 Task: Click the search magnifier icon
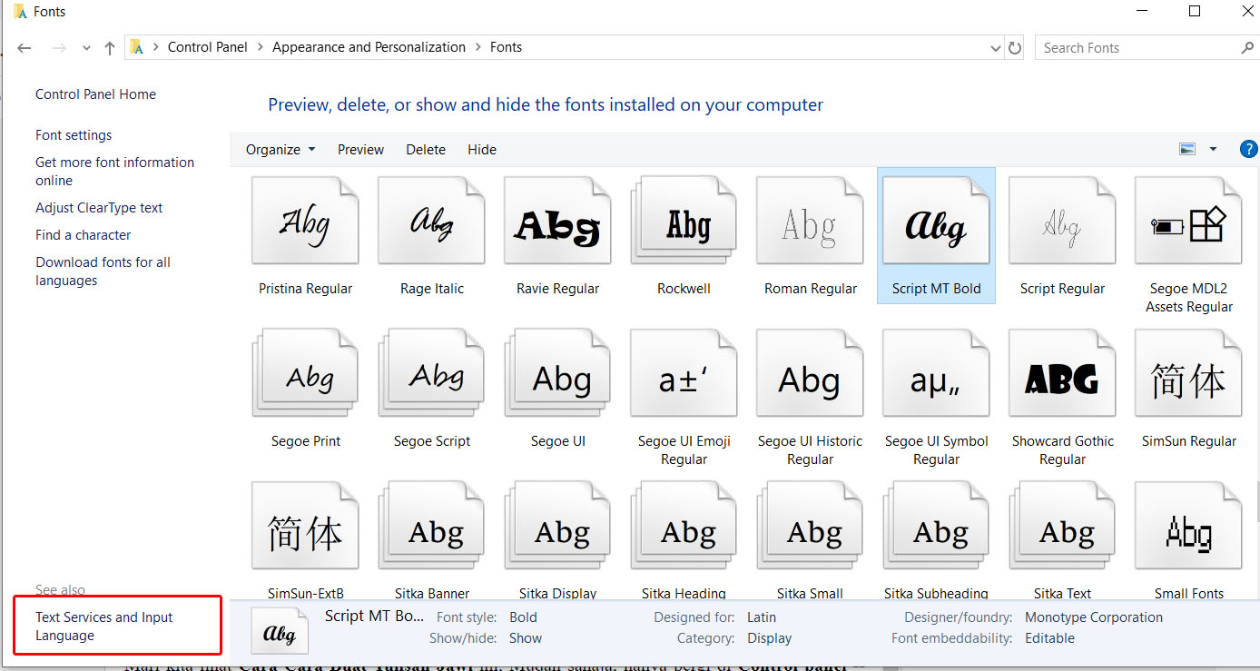1248,47
